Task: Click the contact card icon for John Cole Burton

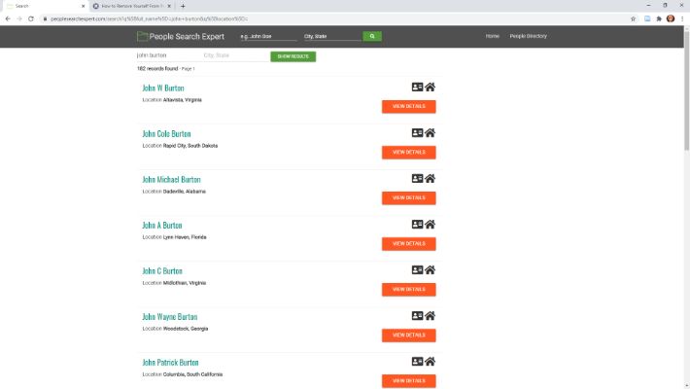Action: 417,132
